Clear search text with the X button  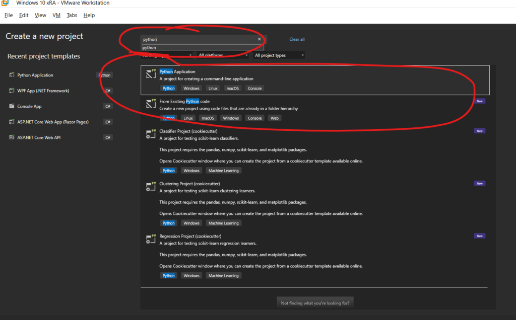(x=260, y=39)
